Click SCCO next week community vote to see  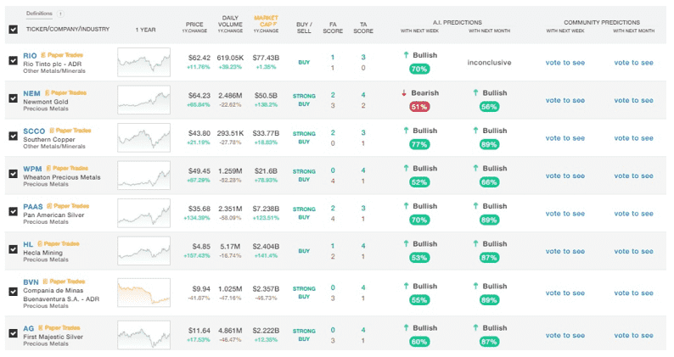coord(565,138)
